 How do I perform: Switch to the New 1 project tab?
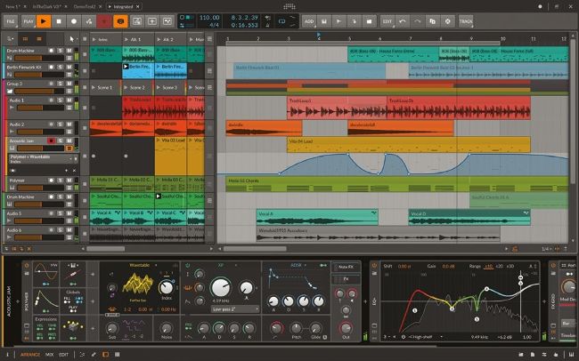12,6
